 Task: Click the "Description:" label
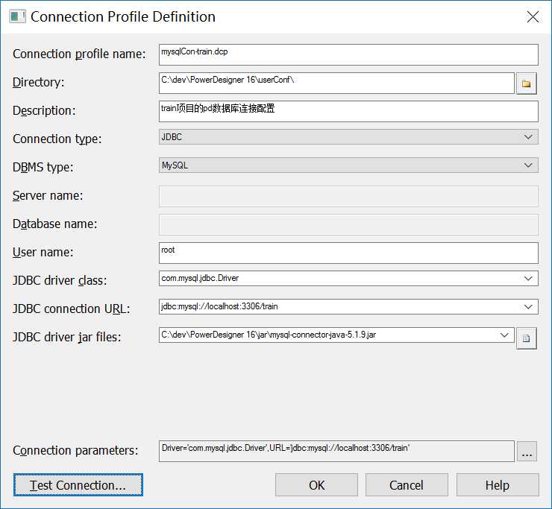click(x=44, y=110)
